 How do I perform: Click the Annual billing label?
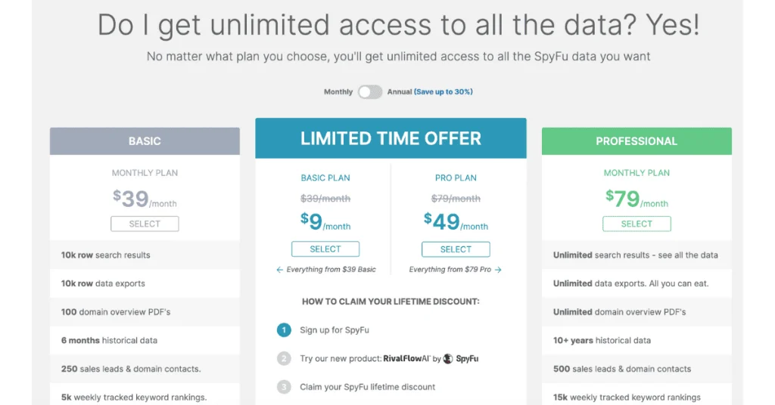[x=400, y=92]
